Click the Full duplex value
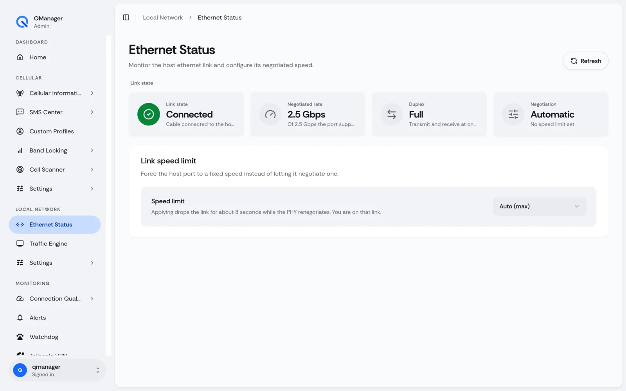626x391 pixels. (416, 115)
